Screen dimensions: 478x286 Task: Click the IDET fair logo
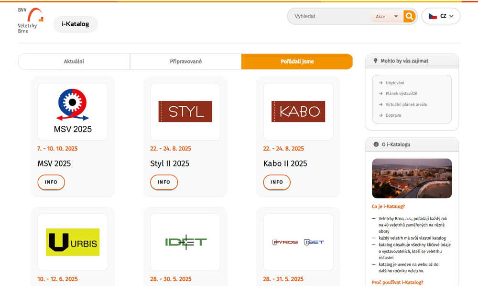pyautogui.click(x=185, y=242)
